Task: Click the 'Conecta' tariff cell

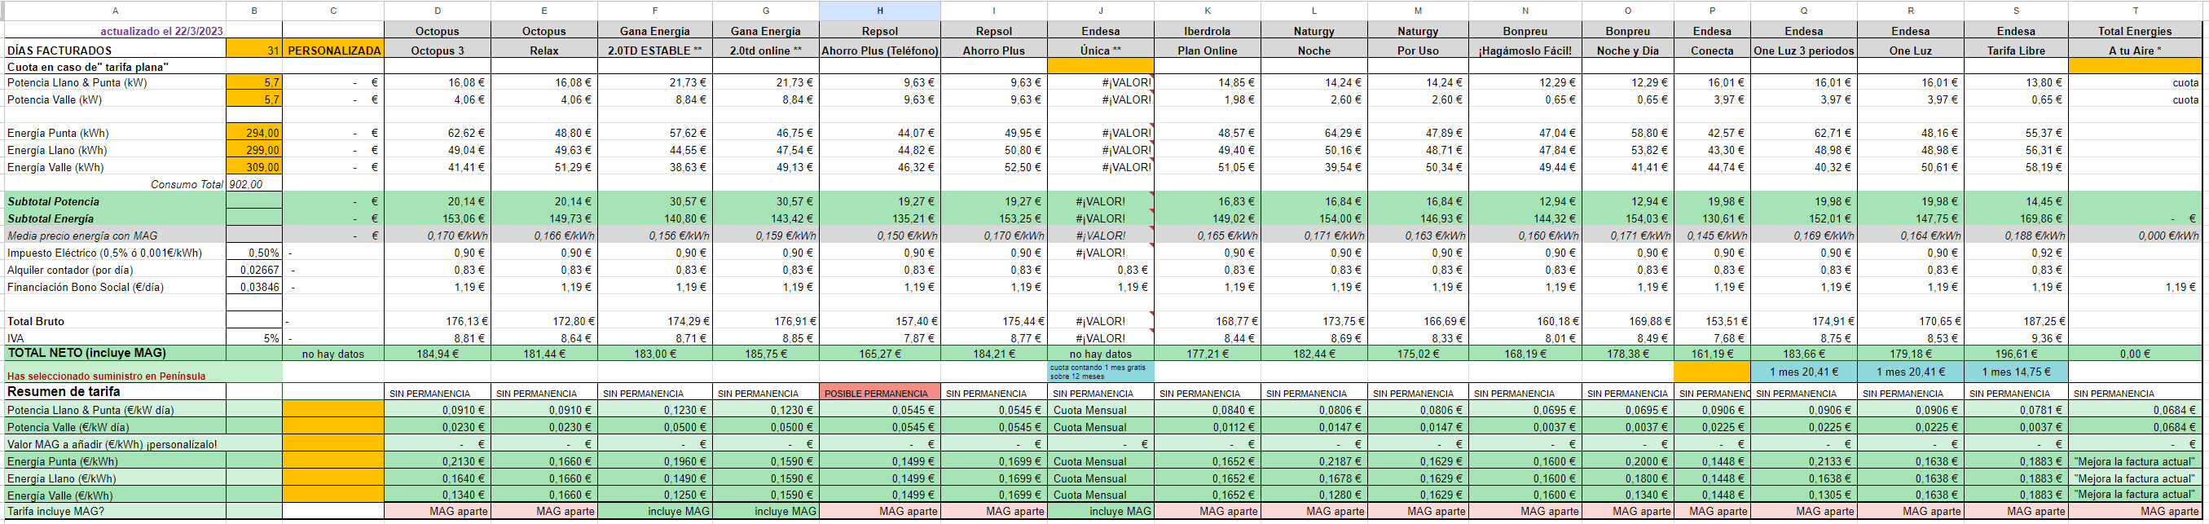Action: [1713, 51]
